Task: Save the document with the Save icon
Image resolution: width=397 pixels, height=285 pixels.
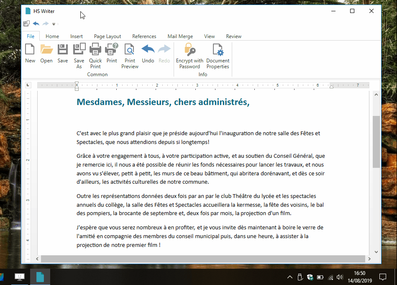Action: (62, 53)
